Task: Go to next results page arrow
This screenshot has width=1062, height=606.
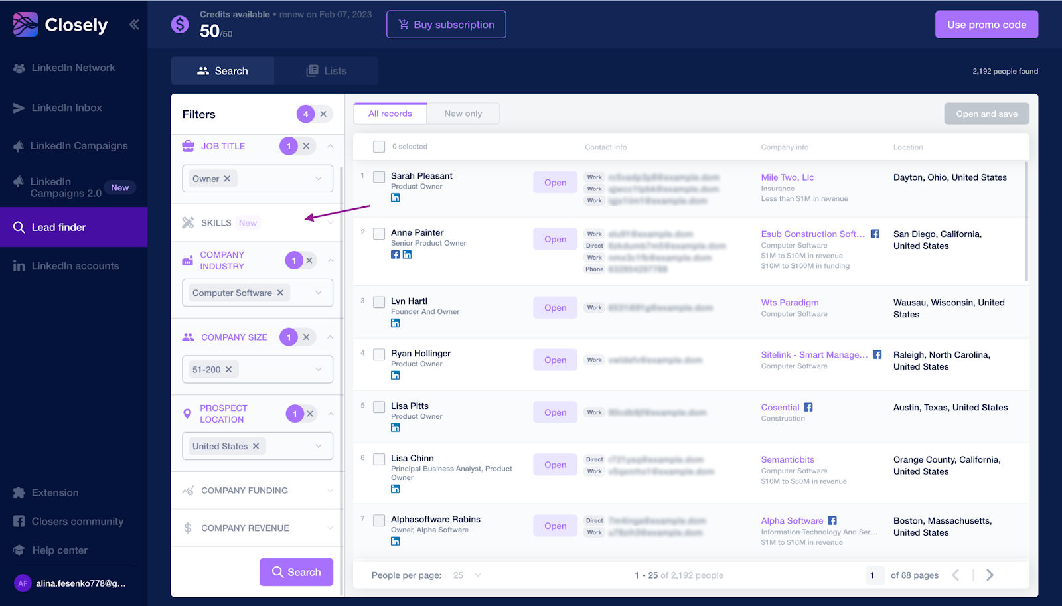Action: (990, 575)
